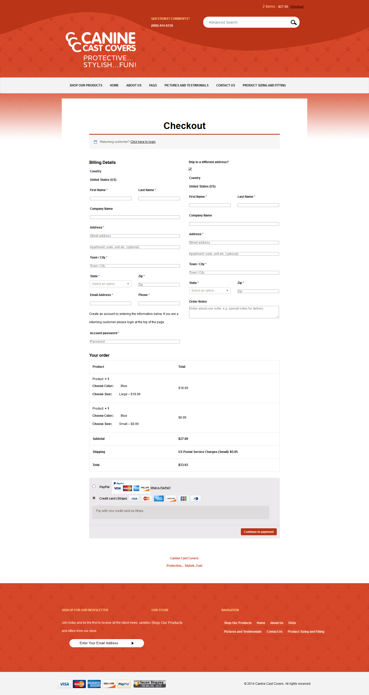Click the footer Visa badge
Image resolution: width=369 pixels, height=695 pixels.
64,684
